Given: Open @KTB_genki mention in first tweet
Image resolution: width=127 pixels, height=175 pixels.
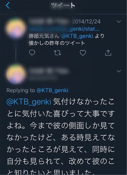Looking at the screenshot, I should coord(77,36).
